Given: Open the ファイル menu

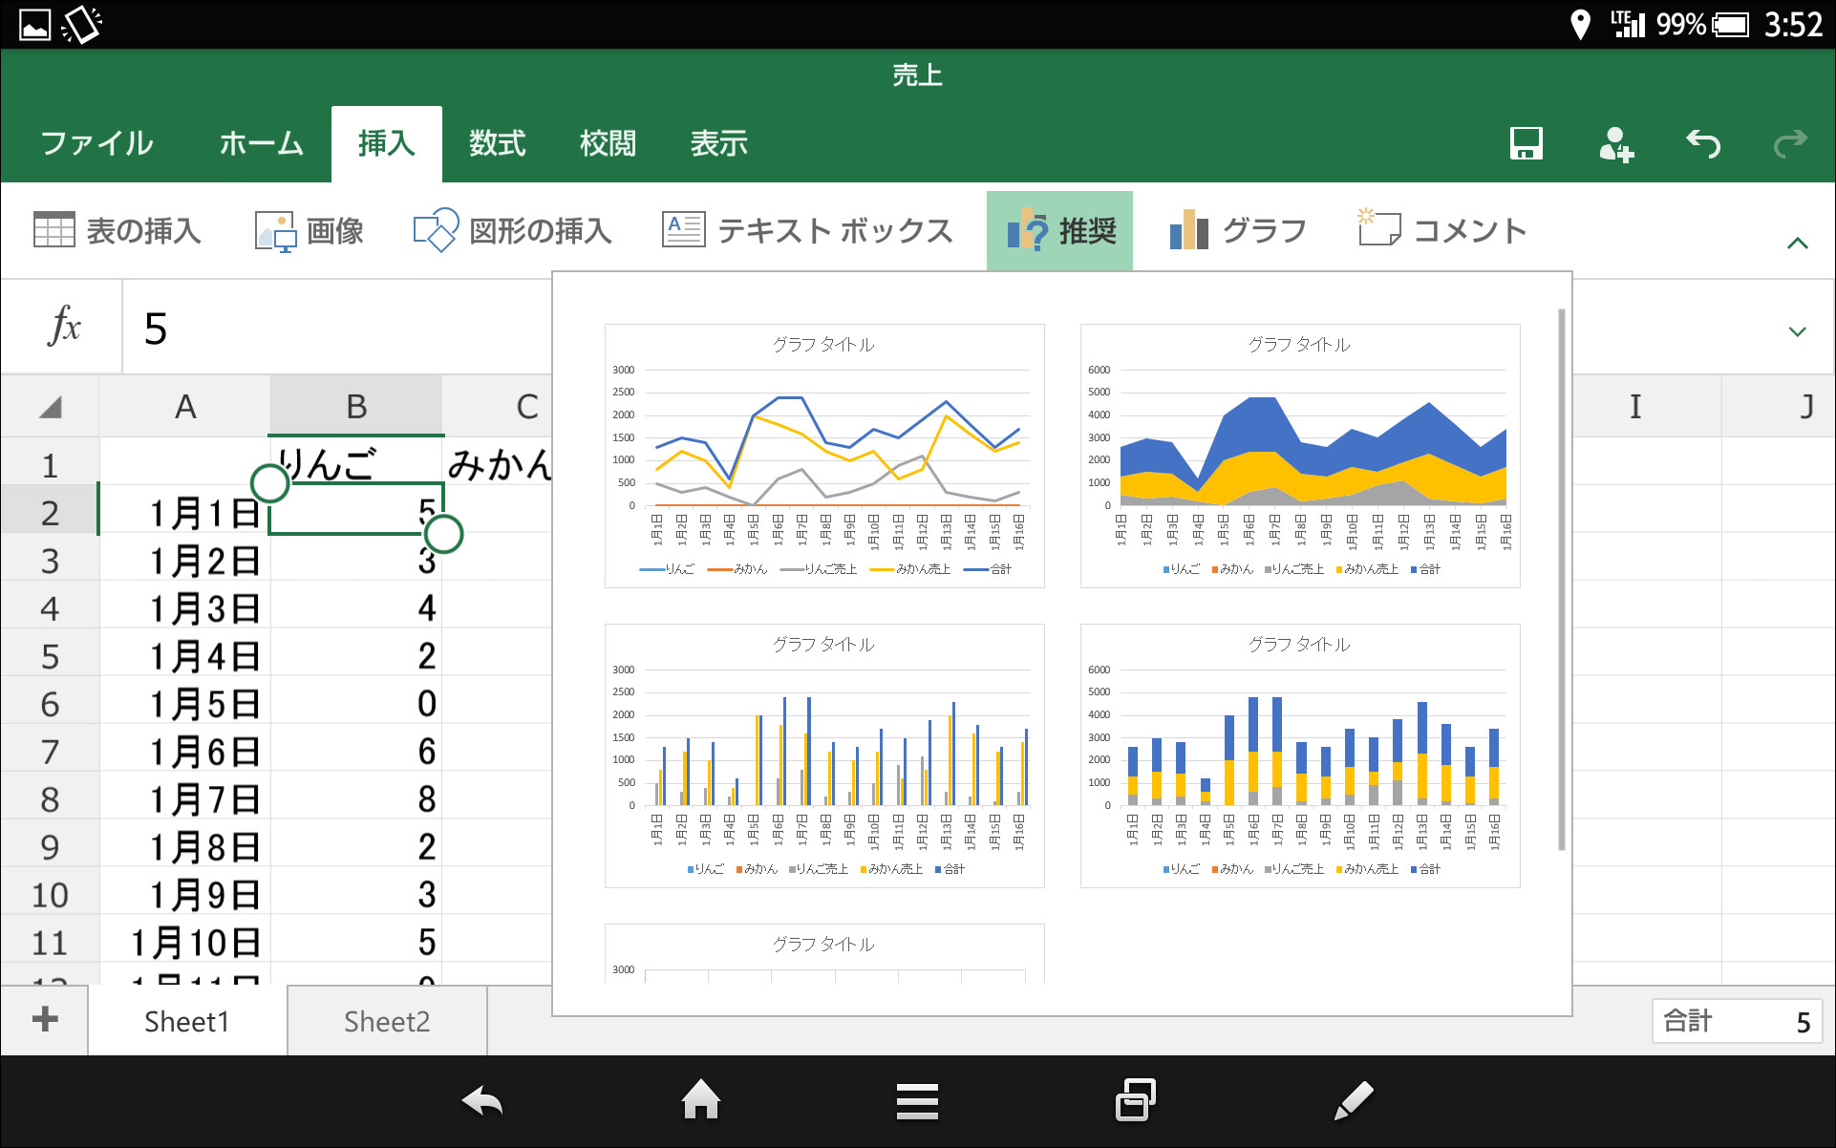Looking at the screenshot, I should point(96,143).
